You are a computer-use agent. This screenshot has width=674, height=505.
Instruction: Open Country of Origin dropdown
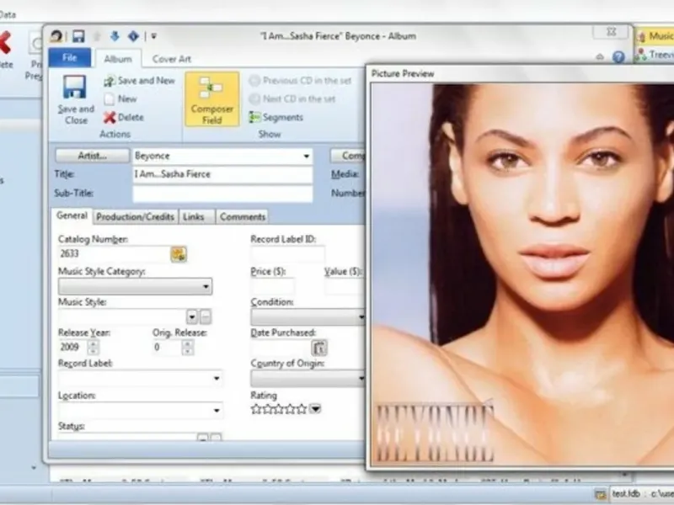click(308, 379)
